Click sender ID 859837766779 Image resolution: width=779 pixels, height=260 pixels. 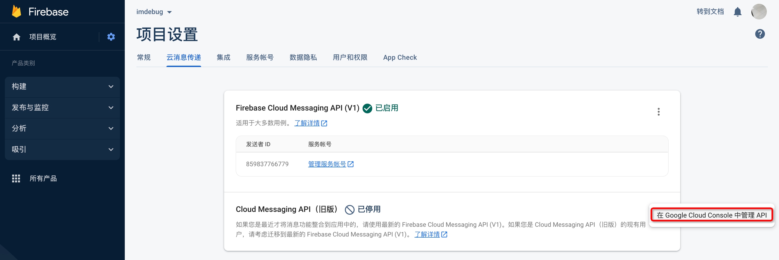pyautogui.click(x=267, y=164)
